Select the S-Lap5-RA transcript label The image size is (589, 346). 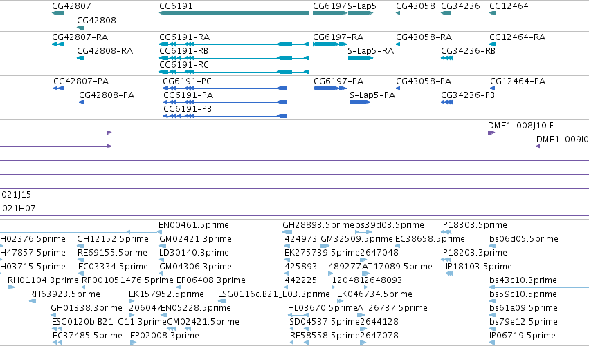[x=371, y=51]
